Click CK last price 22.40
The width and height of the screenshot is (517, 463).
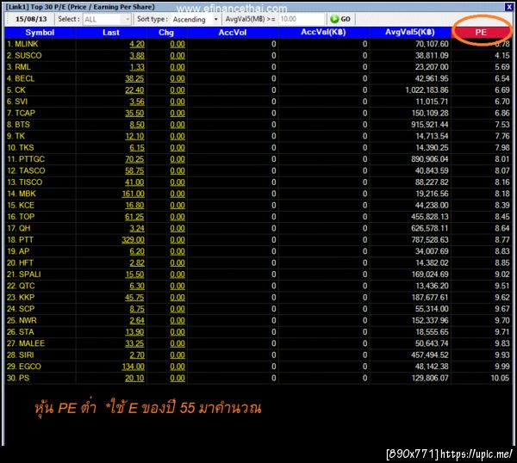(x=134, y=90)
